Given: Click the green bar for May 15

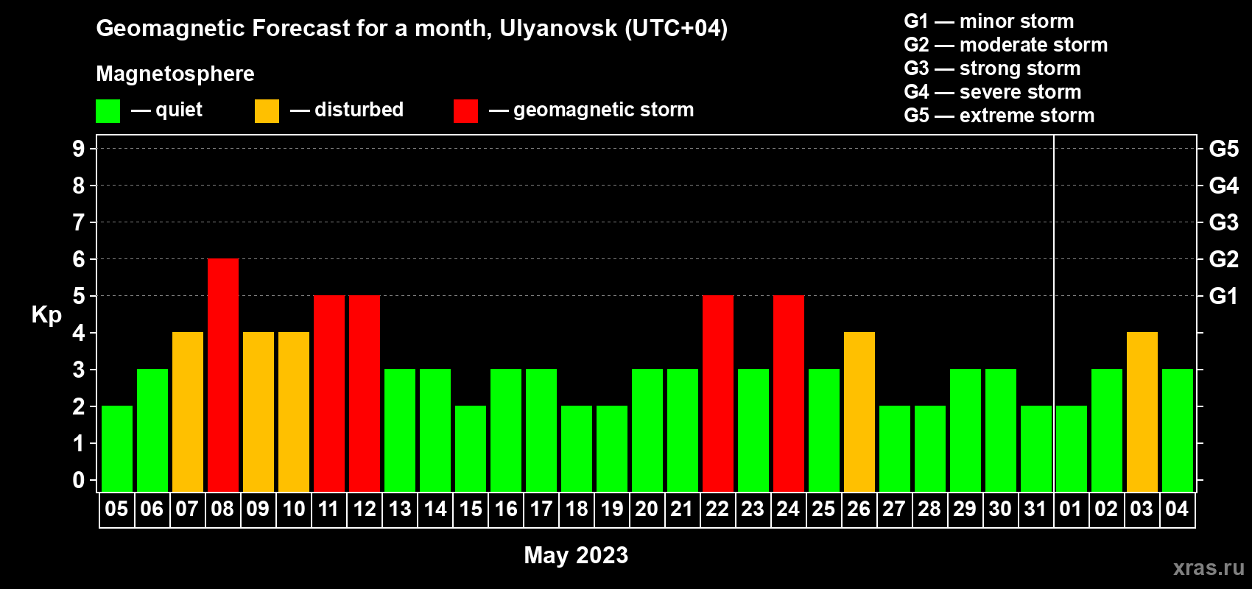Looking at the screenshot, I should coord(471,449).
